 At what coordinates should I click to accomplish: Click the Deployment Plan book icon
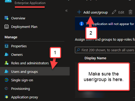tap(6, 27)
